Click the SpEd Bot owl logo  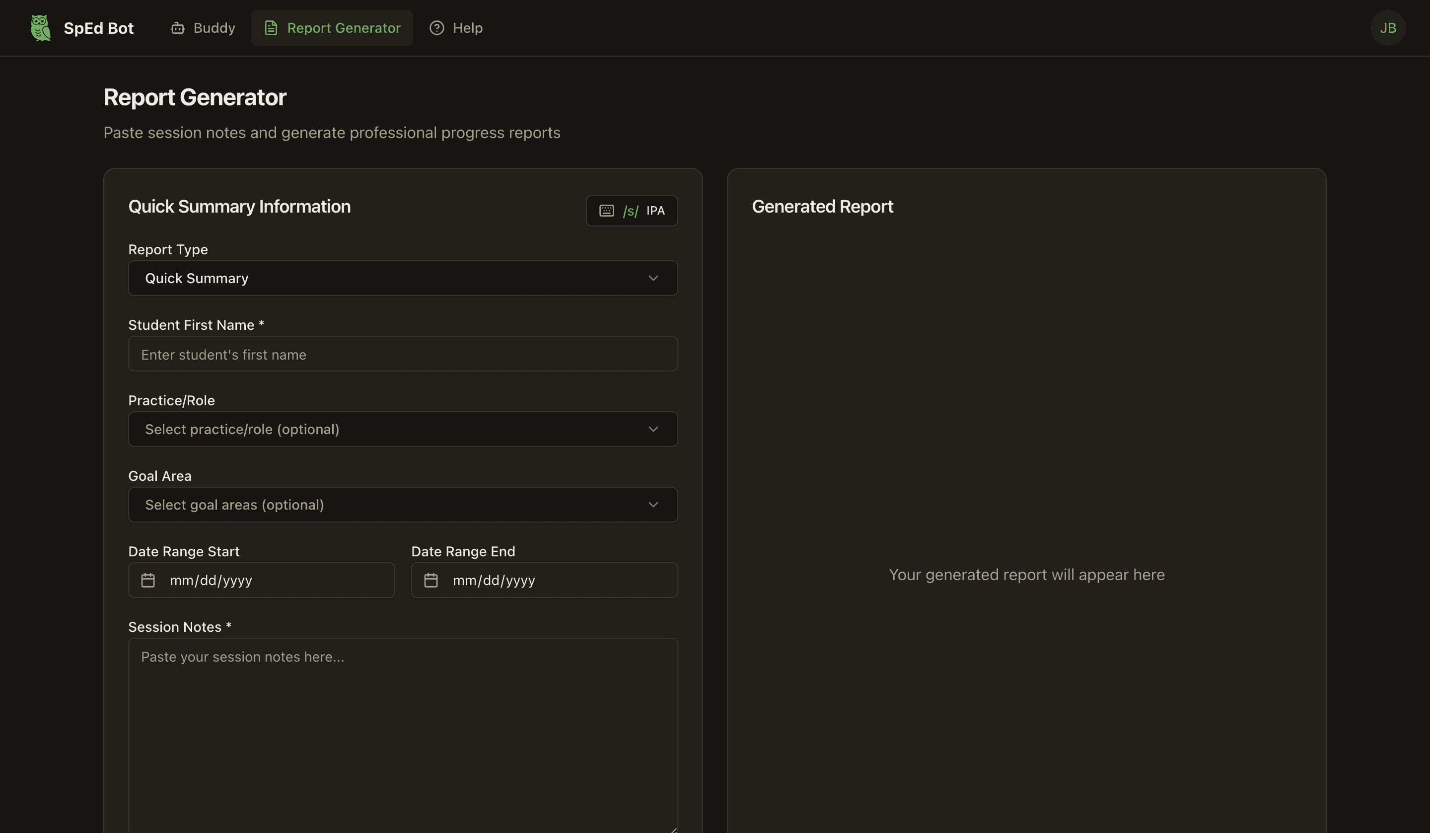point(40,27)
